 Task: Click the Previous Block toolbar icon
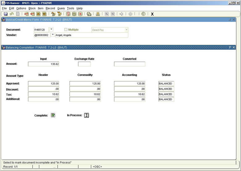pyautogui.click(x=53, y=14)
